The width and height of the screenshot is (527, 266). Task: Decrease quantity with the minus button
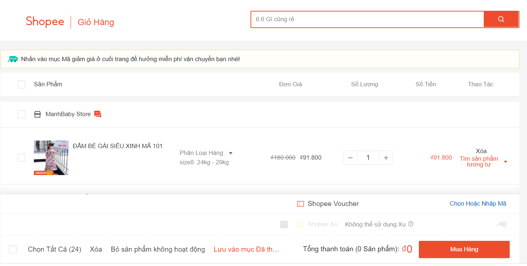coord(350,158)
